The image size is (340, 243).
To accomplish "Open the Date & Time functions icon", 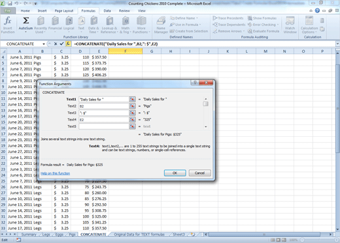I will (93, 21).
